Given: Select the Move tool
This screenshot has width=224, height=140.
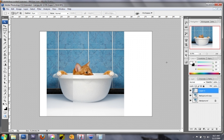Looking at the screenshot, I should tap(5, 26).
